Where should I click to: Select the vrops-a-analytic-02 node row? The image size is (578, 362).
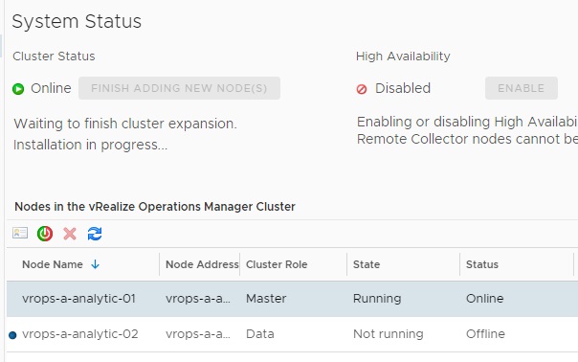(x=292, y=334)
